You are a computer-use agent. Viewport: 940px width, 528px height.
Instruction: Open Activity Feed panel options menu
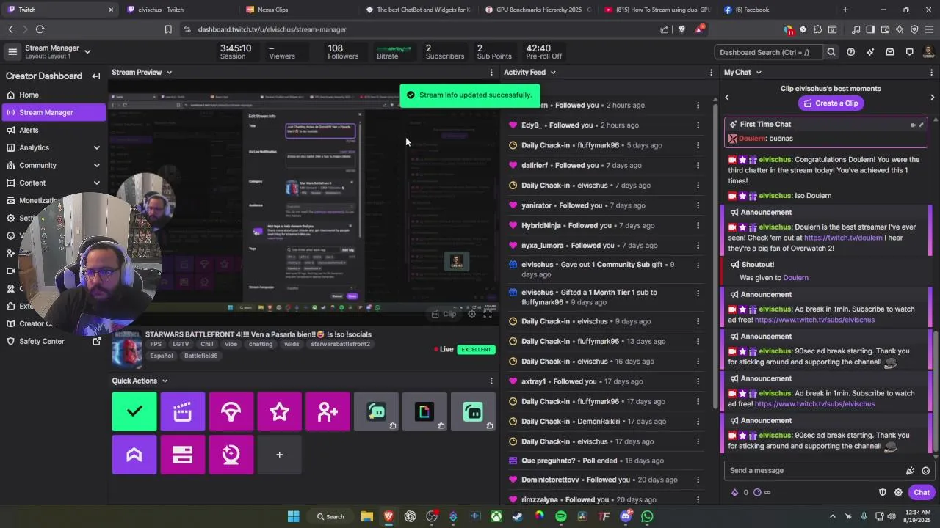pyautogui.click(x=711, y=73)
